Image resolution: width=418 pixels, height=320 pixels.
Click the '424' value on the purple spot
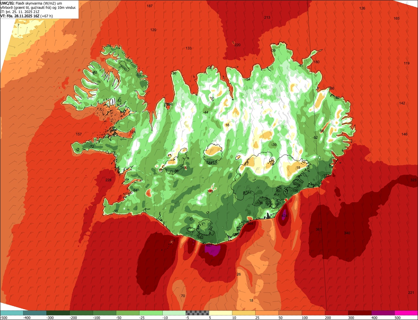tap(284, 216)
